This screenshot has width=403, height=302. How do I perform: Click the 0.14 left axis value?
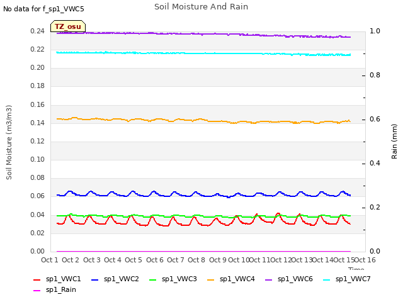point(38,123)
